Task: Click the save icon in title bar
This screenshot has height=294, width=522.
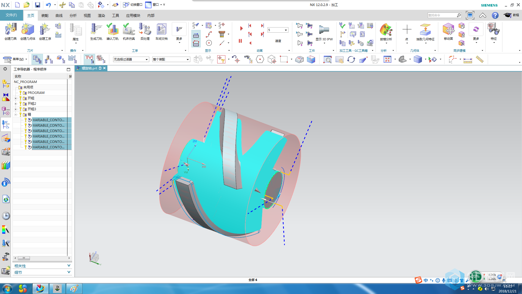Action: point(37,5)
